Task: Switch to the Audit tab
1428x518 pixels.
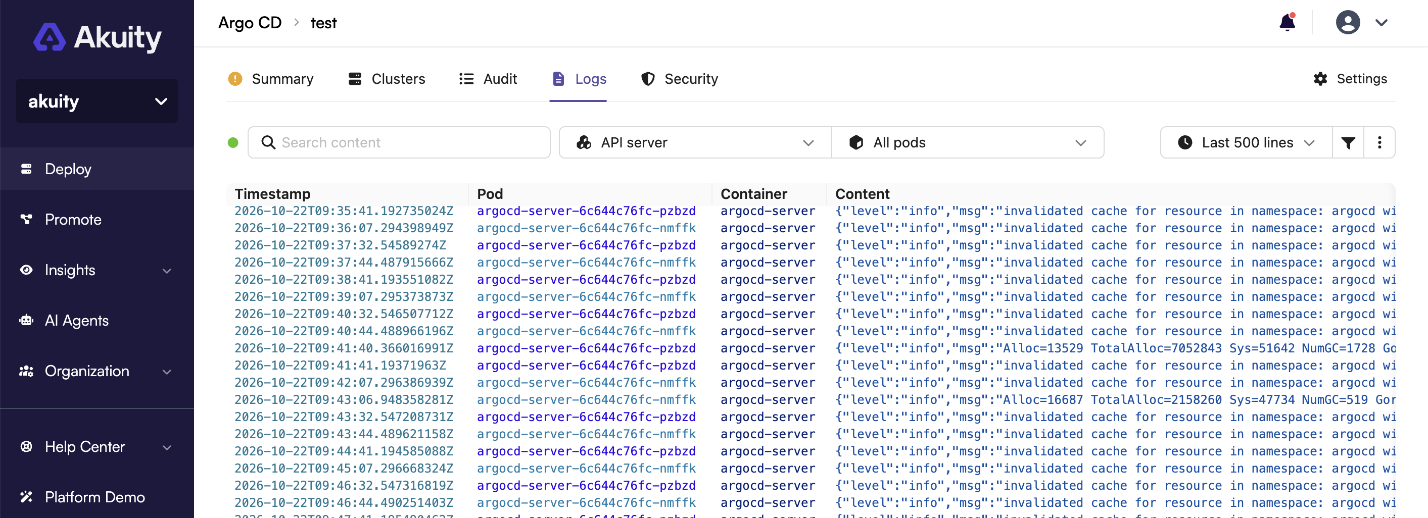Action: [x=488, y=79]
